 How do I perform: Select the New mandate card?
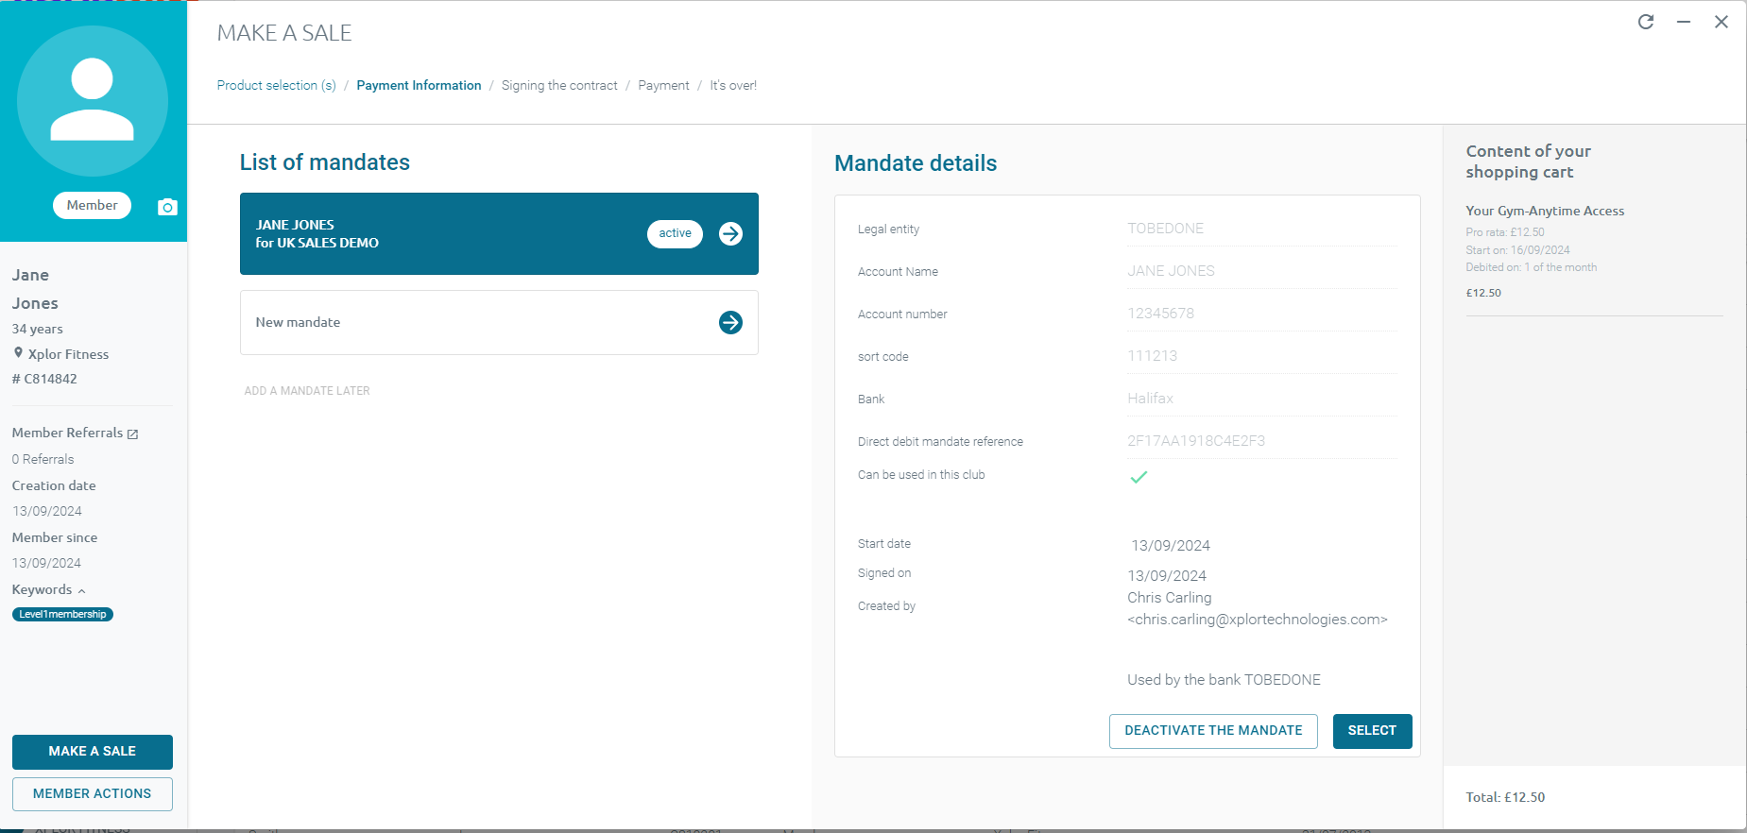(x=499, y=322)
